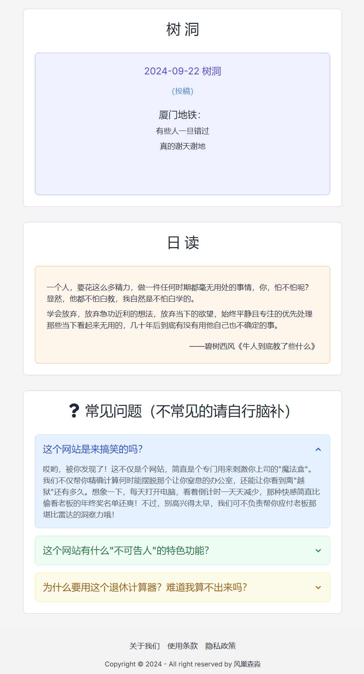This screenshot has width=364, height=674.
Task: Expand the 不可告人 特色功能 chevron
Action: [318, 551]
